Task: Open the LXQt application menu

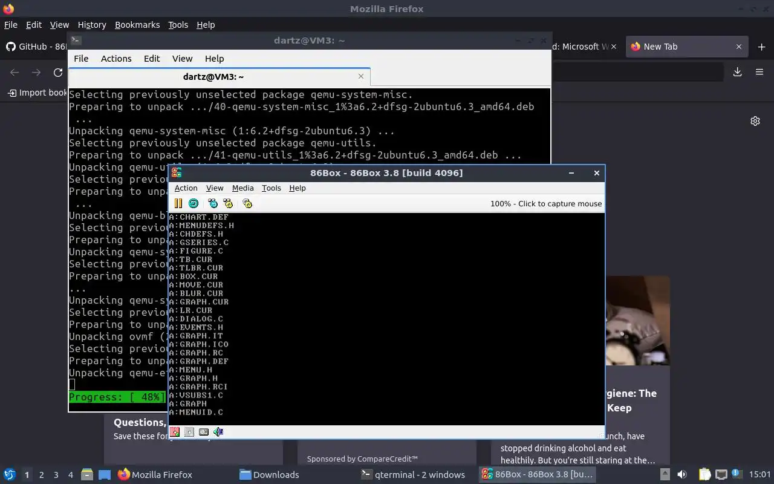Action: [10, 474]
